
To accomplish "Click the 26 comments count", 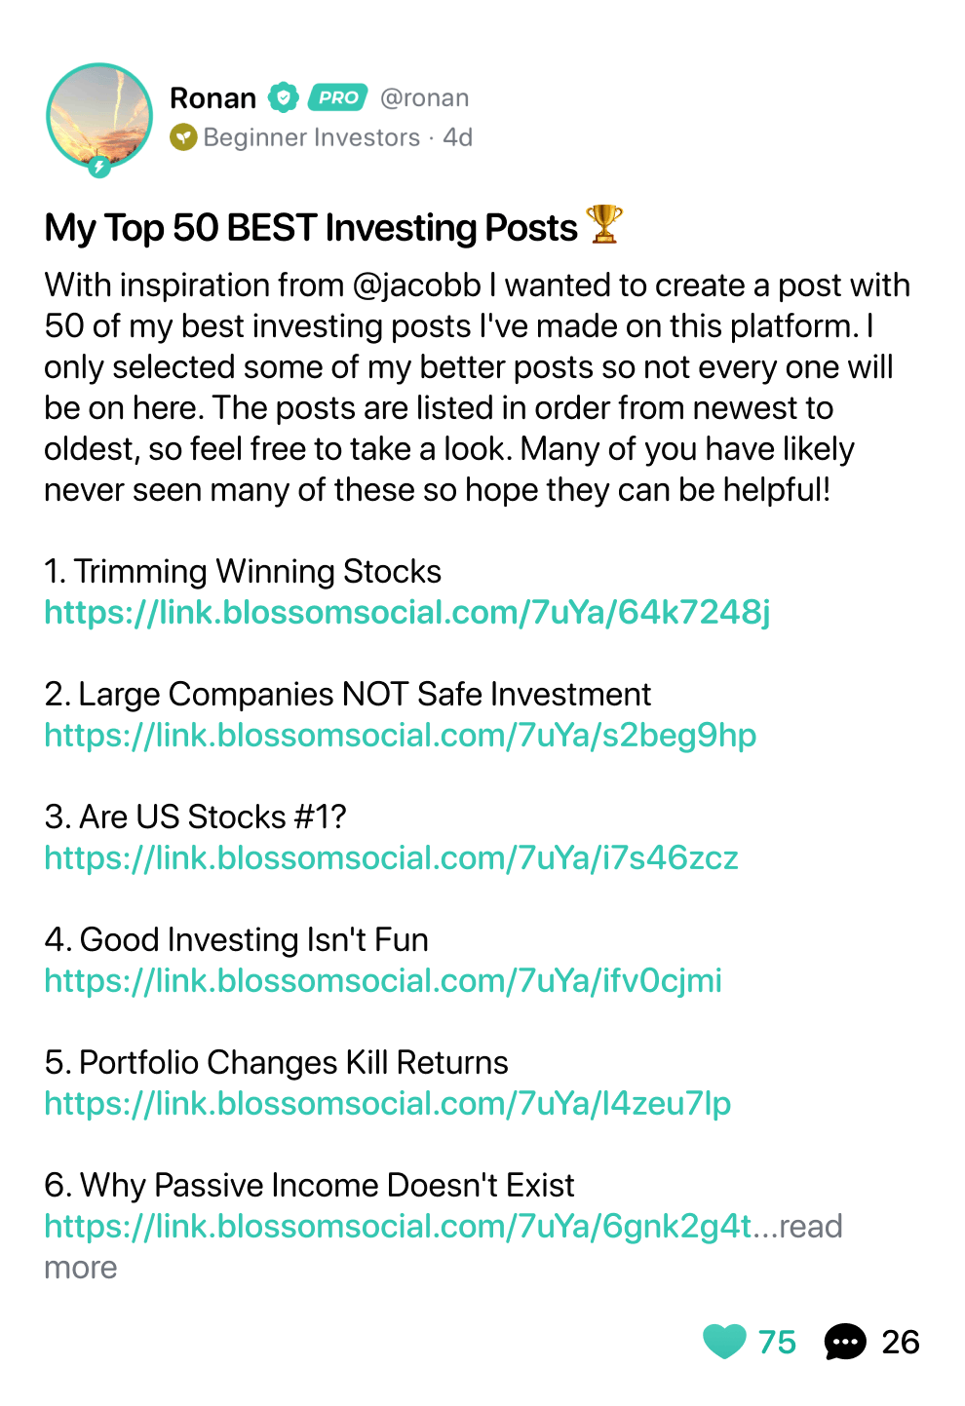I will click(901, 1342).
